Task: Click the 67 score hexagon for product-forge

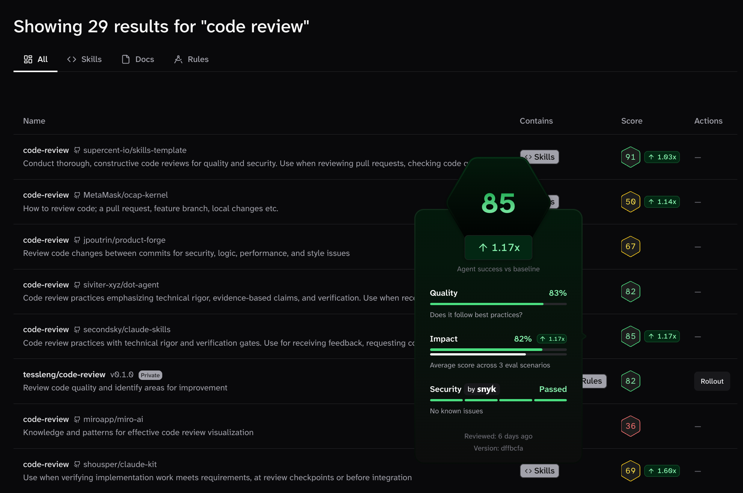Action: [630, 246]
